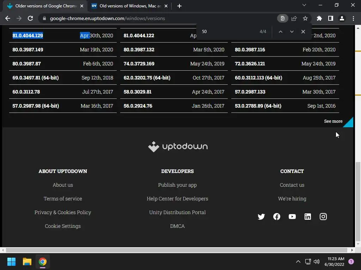
Task: Close the Old versions of Windows, Mac tab
Action: 166,6
